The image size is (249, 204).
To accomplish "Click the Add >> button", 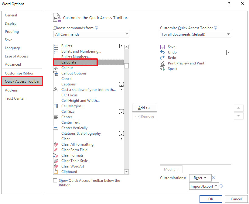I will tap(144, 108).
